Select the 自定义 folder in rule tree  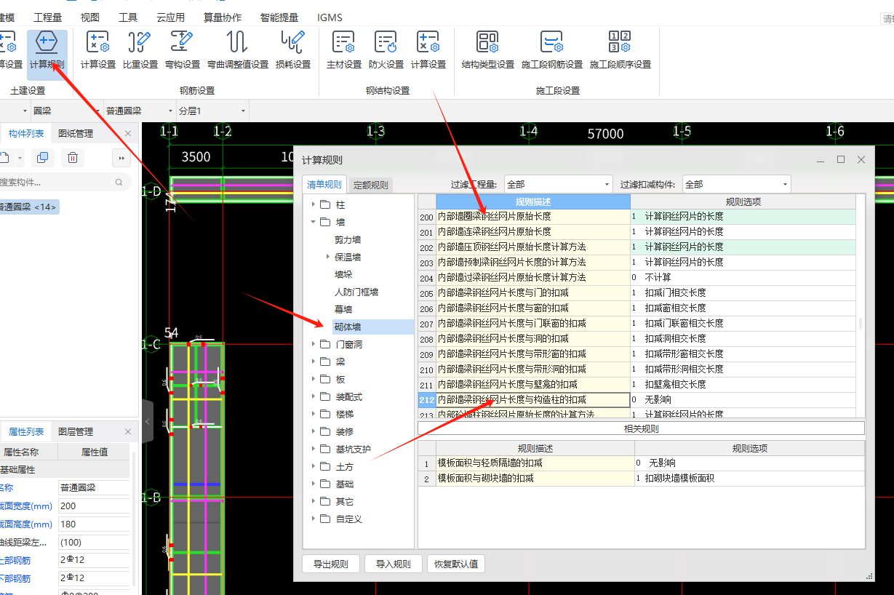tap(348, 519)
